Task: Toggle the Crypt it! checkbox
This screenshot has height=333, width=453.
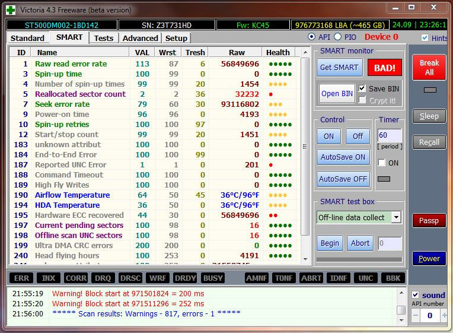Action: (x=362, y=100)
